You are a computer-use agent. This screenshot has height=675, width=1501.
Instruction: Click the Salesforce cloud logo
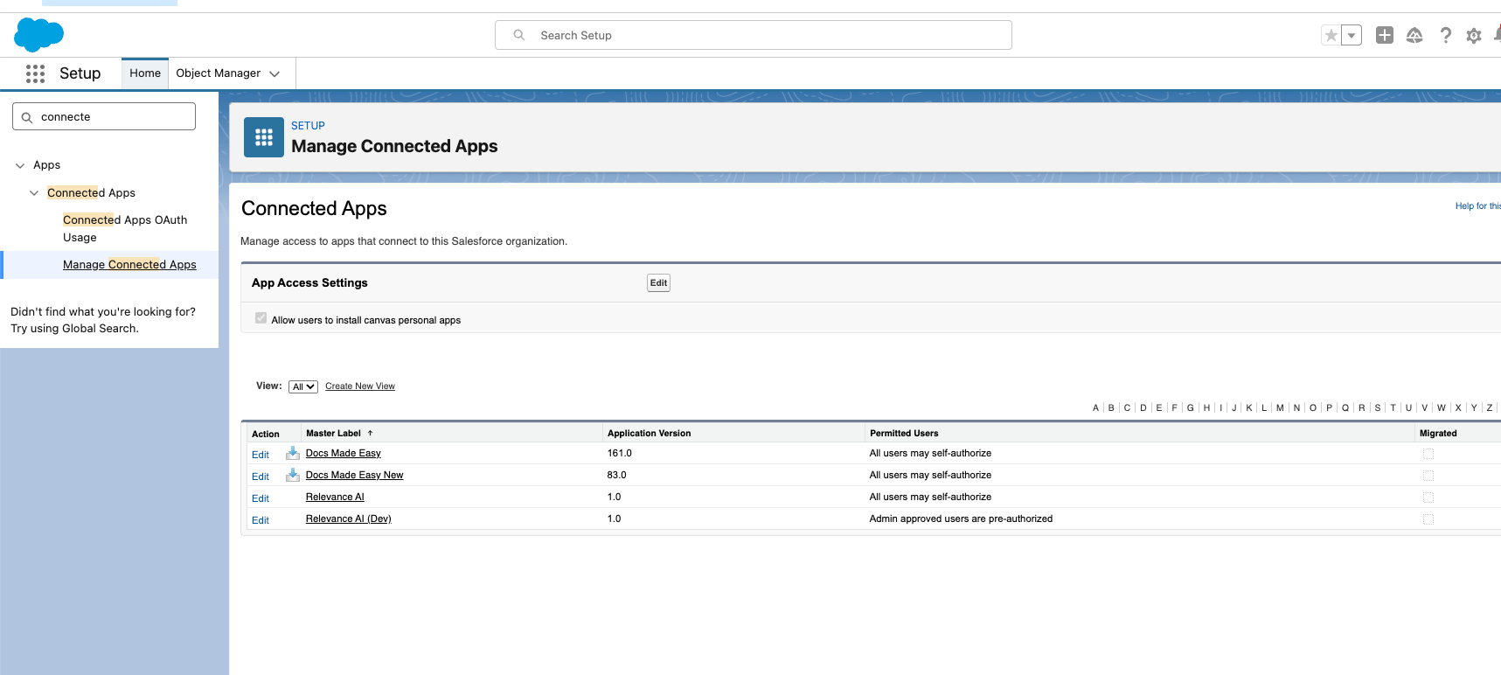pos(38,35)
